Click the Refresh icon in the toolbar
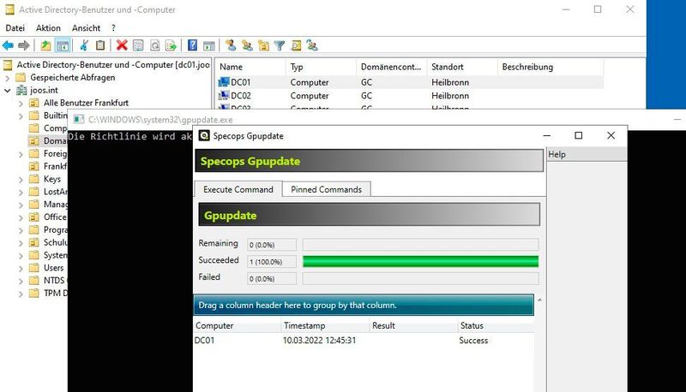This screenshot has height=392, width=686. click(x=155, y=45)
